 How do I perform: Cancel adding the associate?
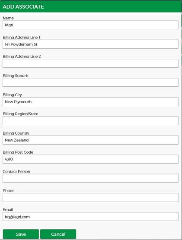(x=58, y=234)
